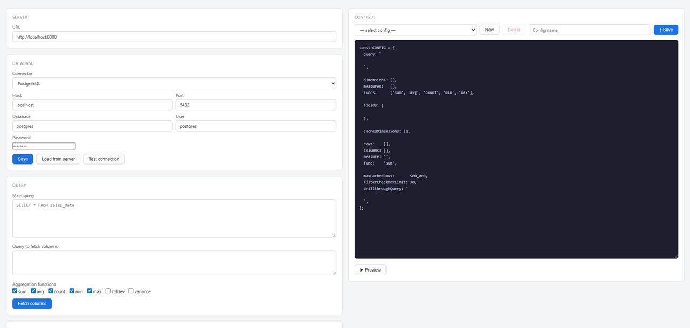
Task: Open the select config dropdown
Action: [x=416, y=30]
